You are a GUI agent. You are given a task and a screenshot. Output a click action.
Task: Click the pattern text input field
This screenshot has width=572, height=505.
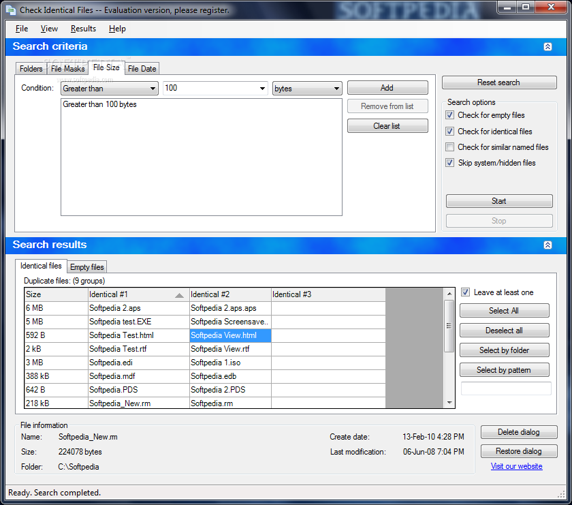(506, 388)
